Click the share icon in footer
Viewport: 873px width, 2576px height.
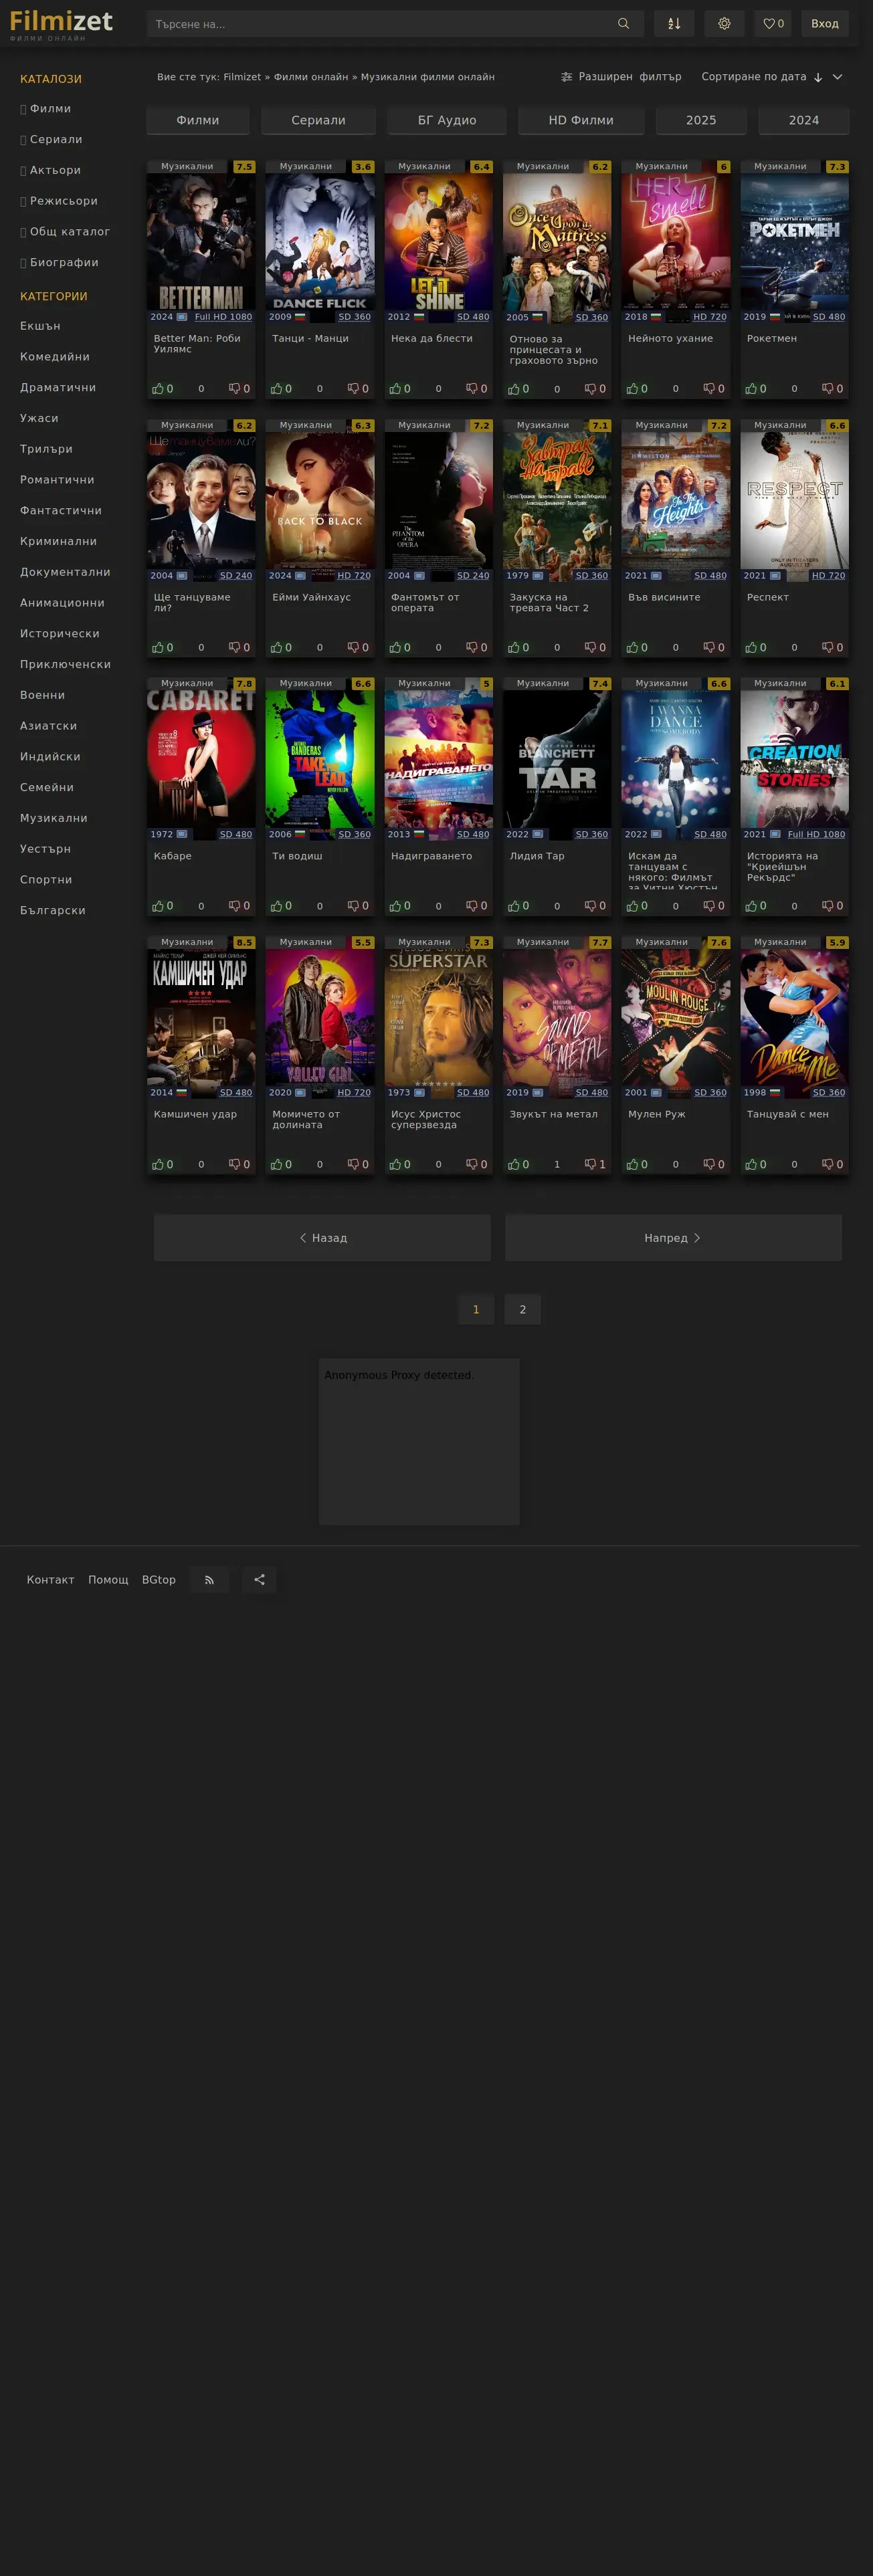click(259, 1580)
